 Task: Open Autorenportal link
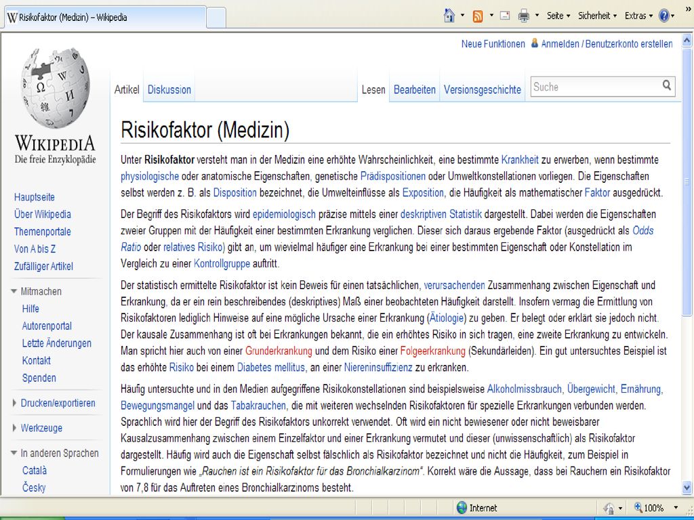pyautogui.click(x=47, y=326)
